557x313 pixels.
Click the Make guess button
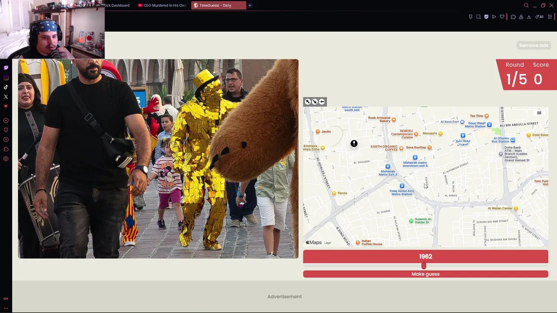[426, 274]
